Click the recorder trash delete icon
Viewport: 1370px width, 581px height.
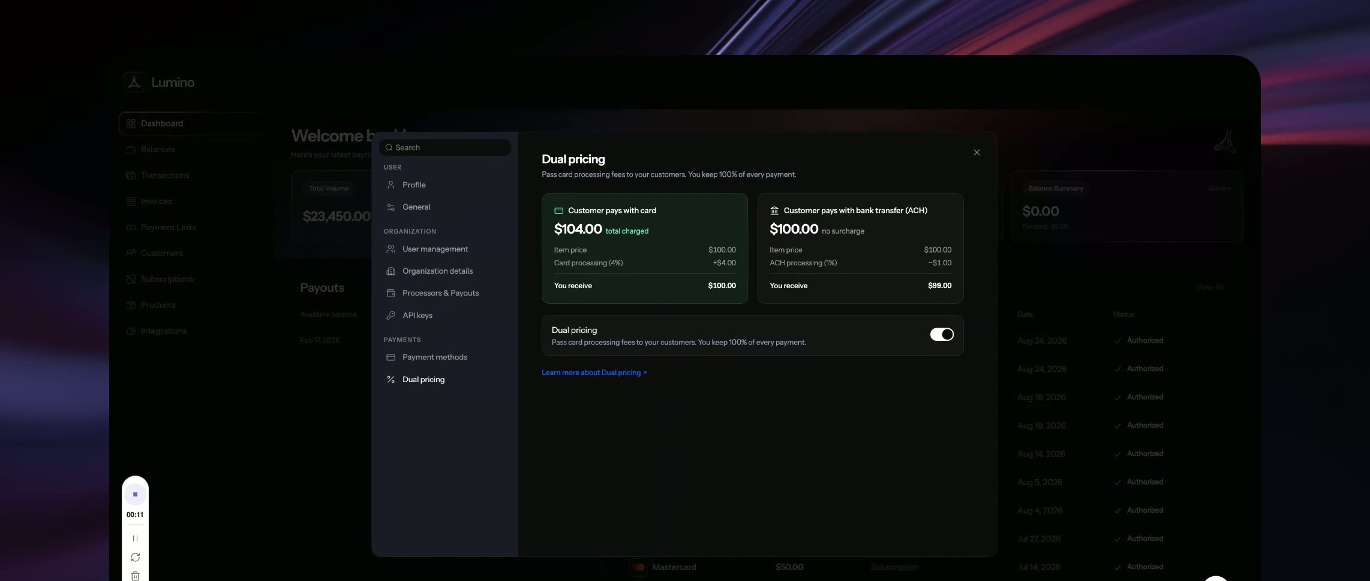coord(135,576)
